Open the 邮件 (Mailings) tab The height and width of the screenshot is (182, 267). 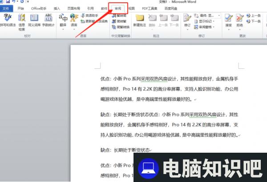point(104,8)
